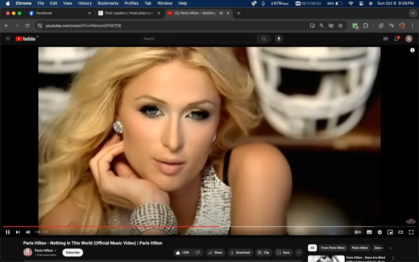Show video info card icon

(412, 50)
